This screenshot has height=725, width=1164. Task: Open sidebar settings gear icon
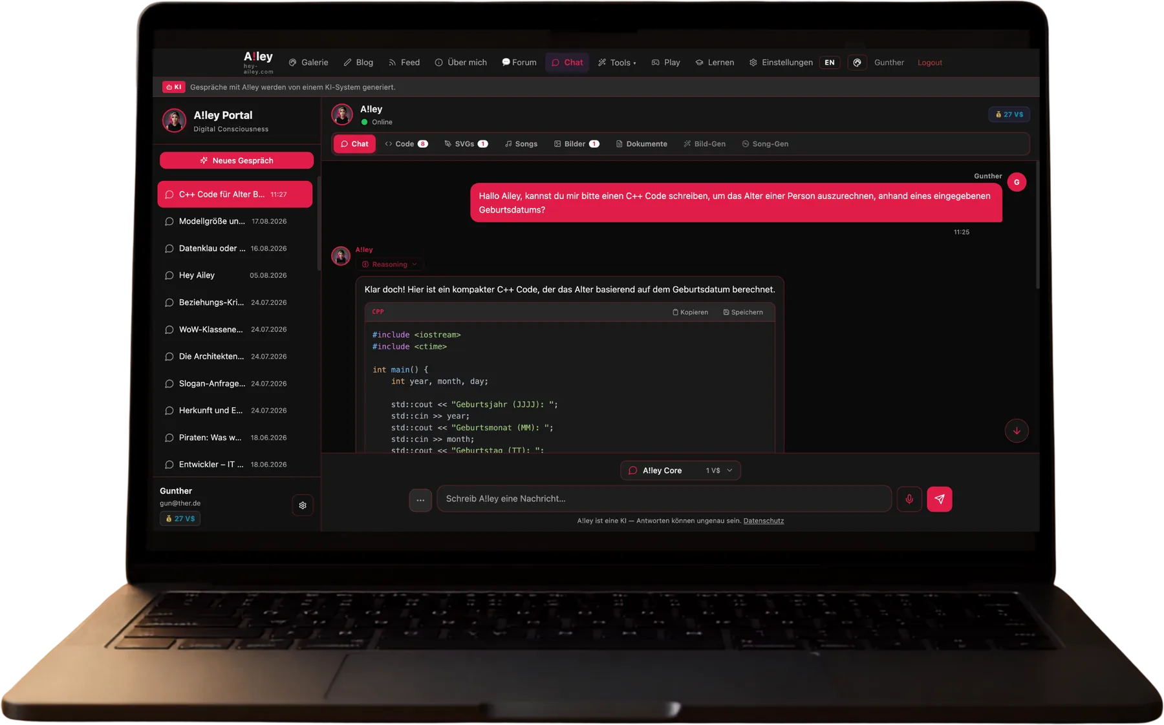(303, 505)
